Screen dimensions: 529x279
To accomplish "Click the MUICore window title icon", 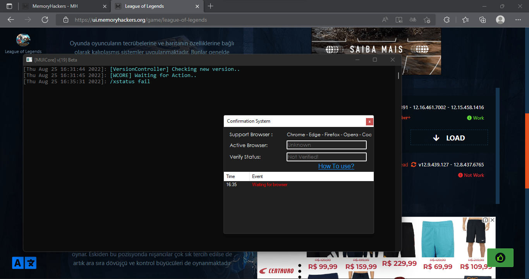I will click(x=29, y=60).
